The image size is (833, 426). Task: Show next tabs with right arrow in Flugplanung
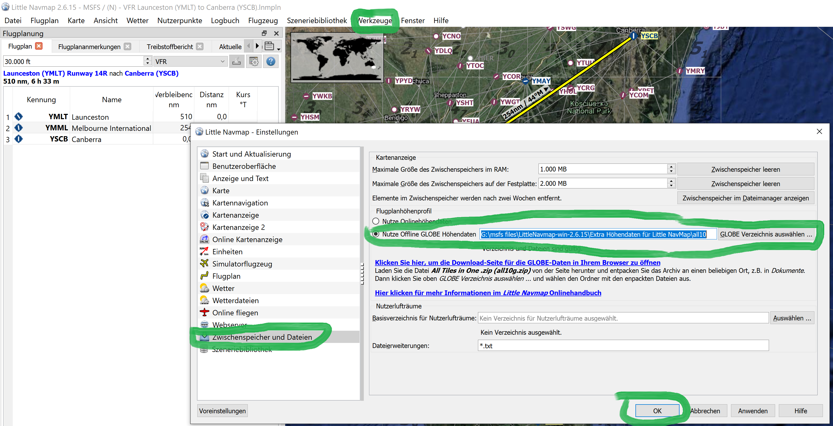257,46
